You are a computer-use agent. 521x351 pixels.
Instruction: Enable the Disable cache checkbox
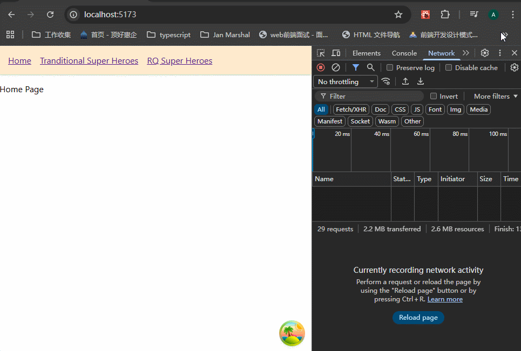pyautogui.click(x=449, y=68)
